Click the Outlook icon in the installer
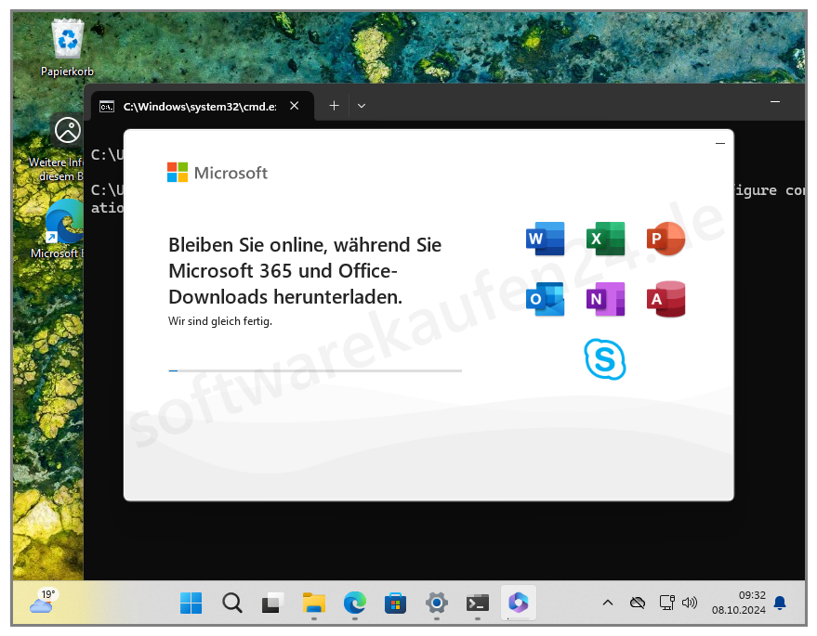The image size is (817, 636). point(545,299)
